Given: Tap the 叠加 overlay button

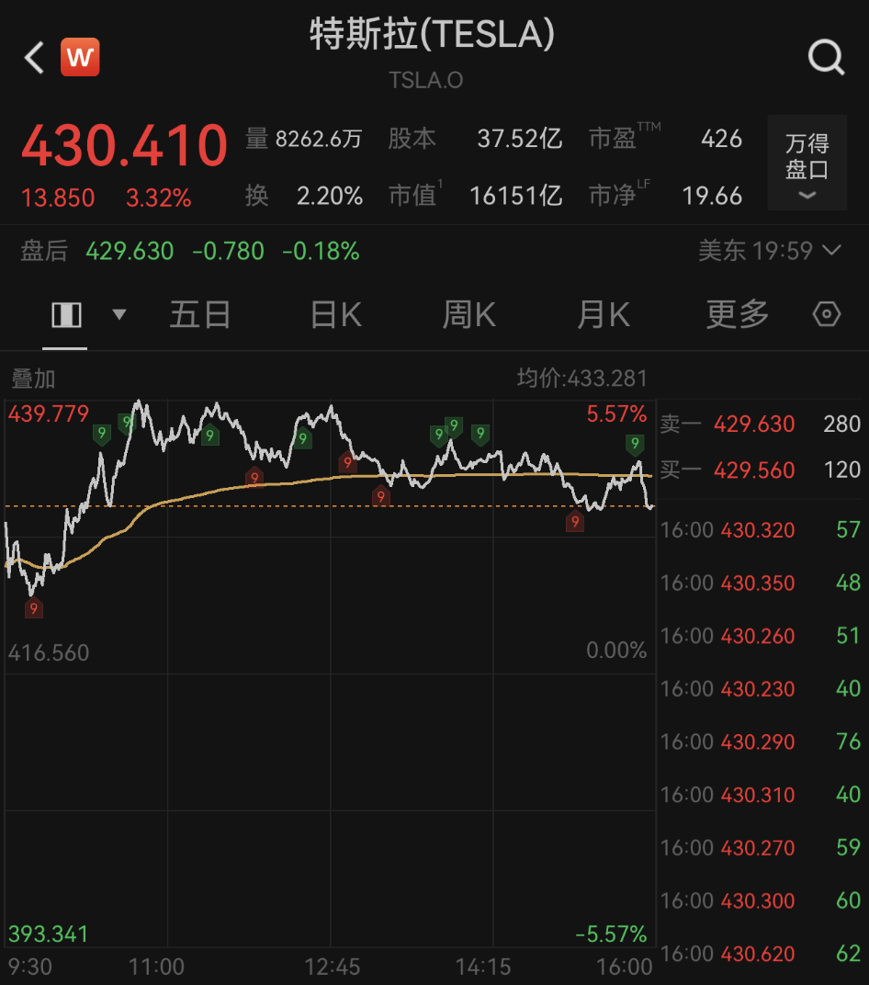Looking at the screenshot, I should pyautogui.click(x=30, y=378).
